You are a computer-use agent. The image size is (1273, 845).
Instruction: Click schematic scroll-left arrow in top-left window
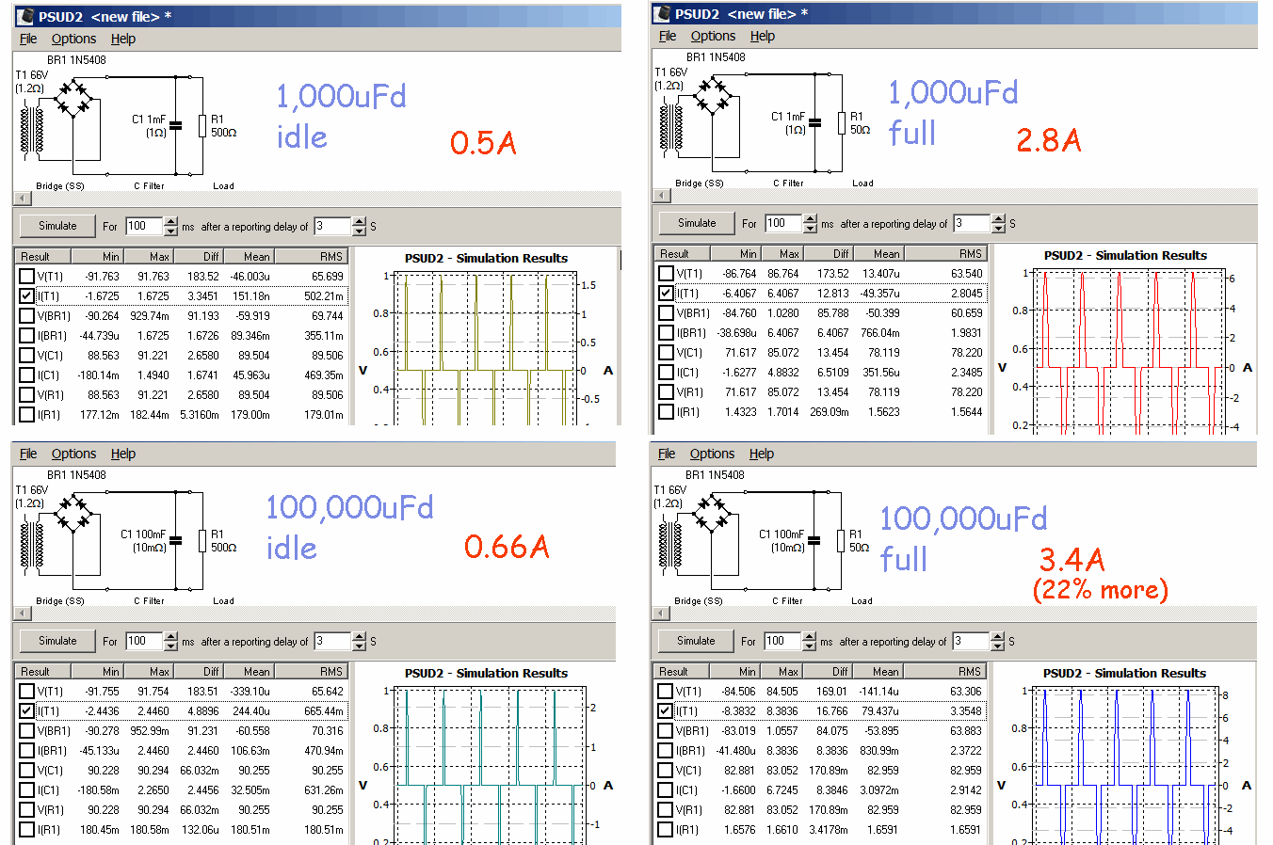coord(22,199)
